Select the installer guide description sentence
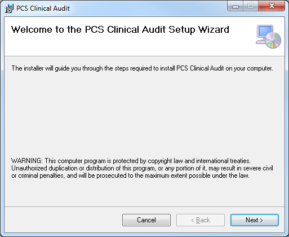The height and width of the screenshot is (237, 289). [x=142, y=68]
